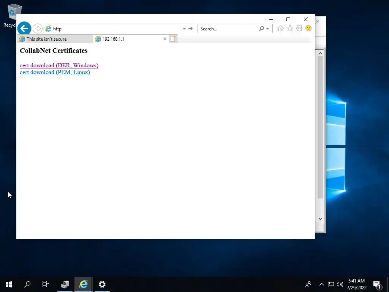The height and width of the screenshot is (292, 389).
Task: Click the volume speaker icon
Action: coord(340,284)
